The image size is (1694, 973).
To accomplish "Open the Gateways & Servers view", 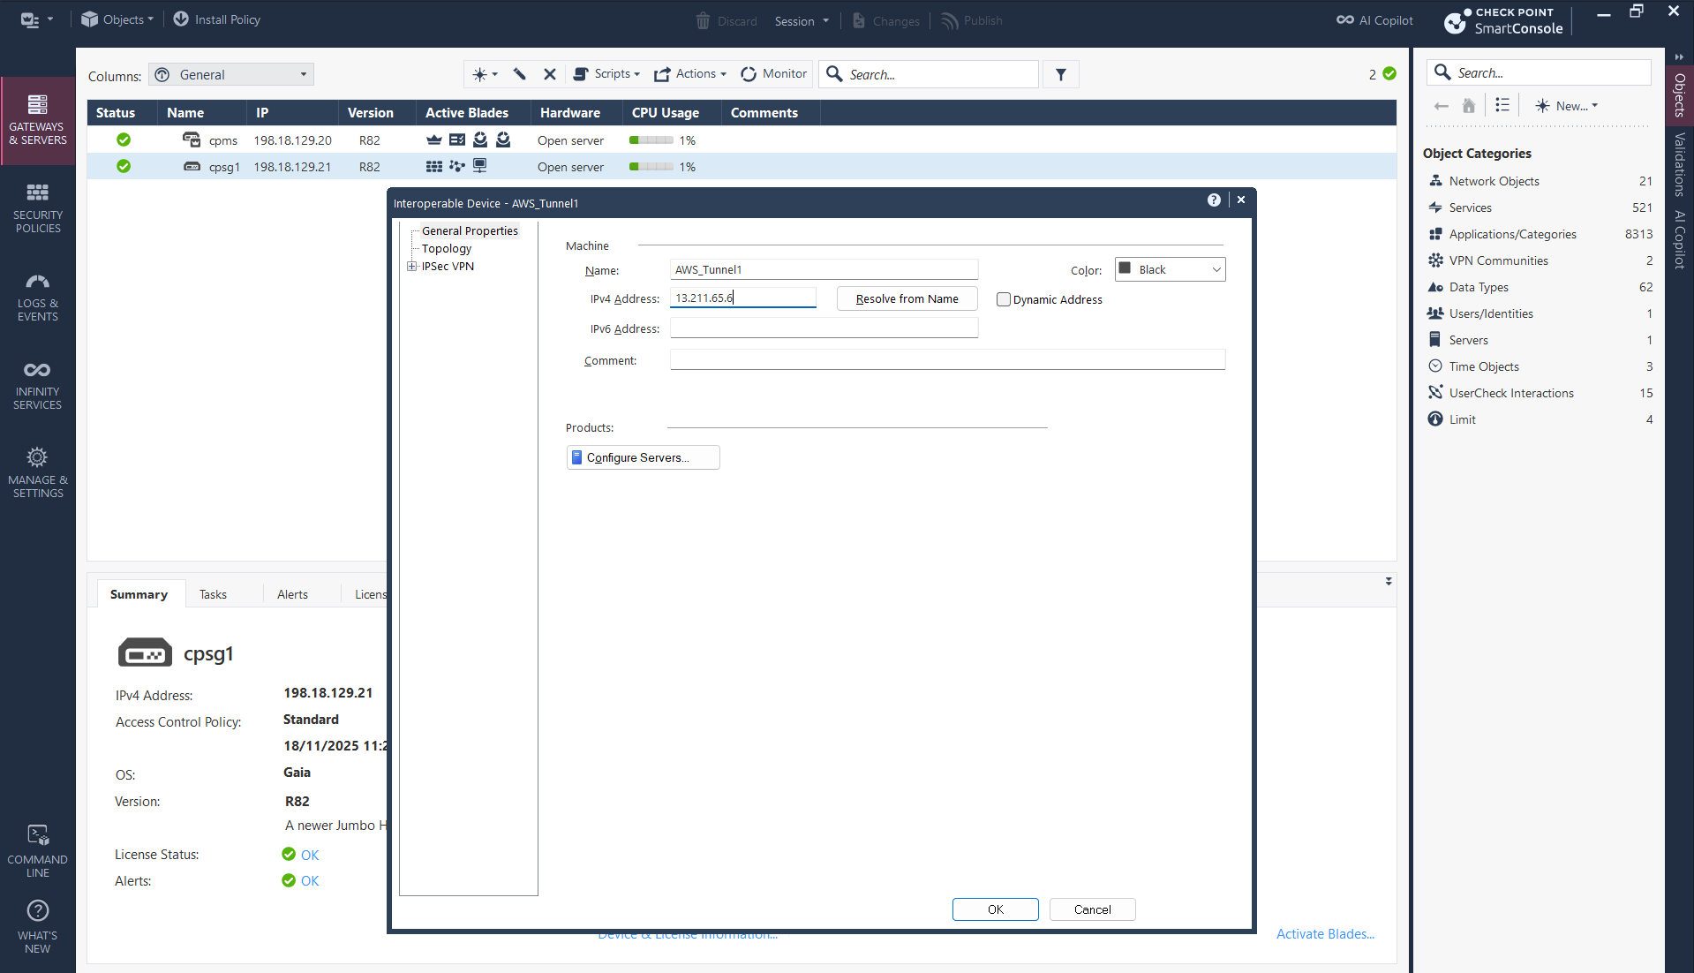I will click(37, 119).
